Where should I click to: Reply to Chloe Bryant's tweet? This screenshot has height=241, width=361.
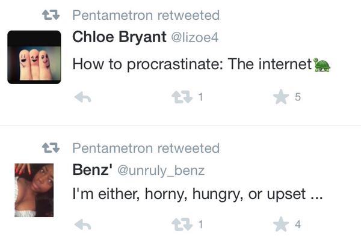(x=82, y=97)
